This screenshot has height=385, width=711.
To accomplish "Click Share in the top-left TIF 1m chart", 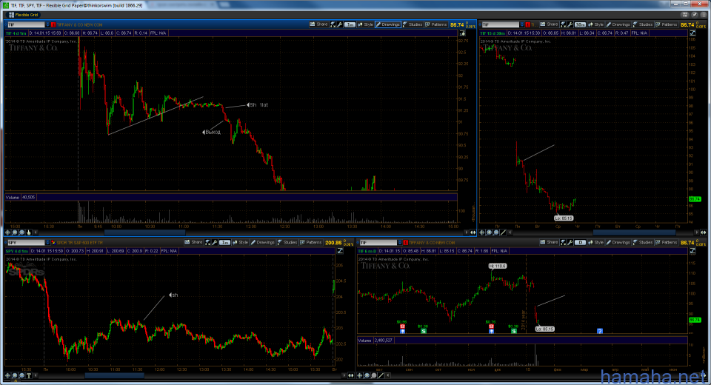I will coord(318,24).
